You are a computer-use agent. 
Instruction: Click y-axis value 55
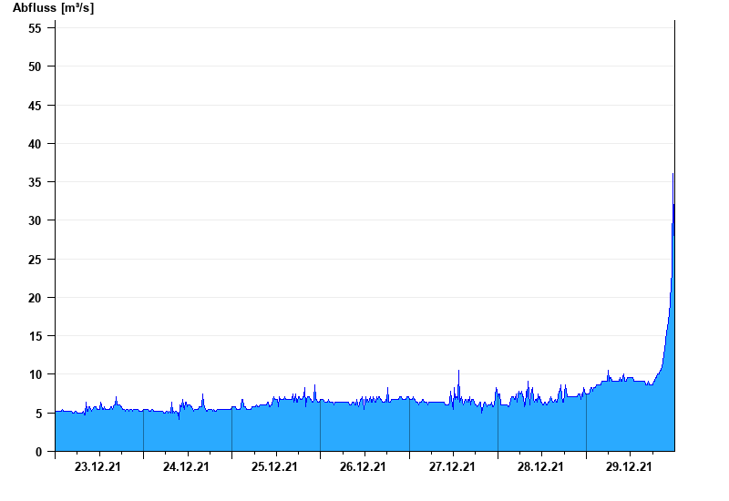(35, 28)
